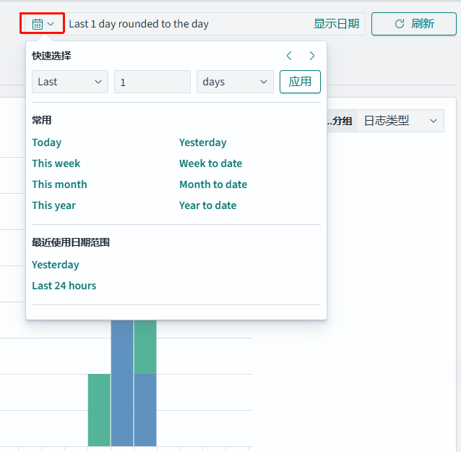The height and width of the screenshot is (452, 461).
Task: Click the time value input field
Action: (152, 82)
